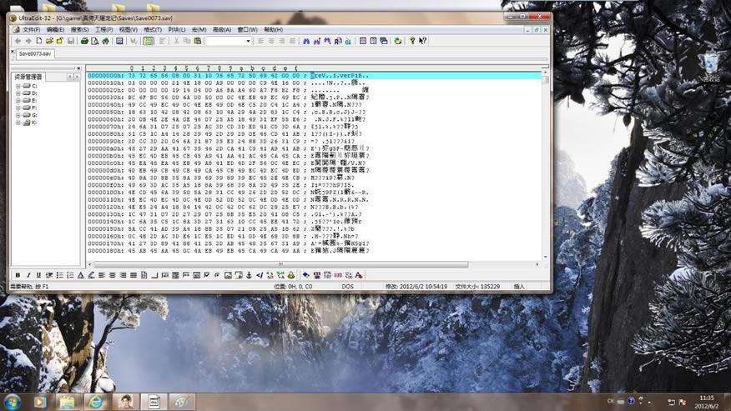Viewport: 731px width, 411px height.
Task: Open Internet Explorer from taskbar
Action: click(x=96, y=402)
